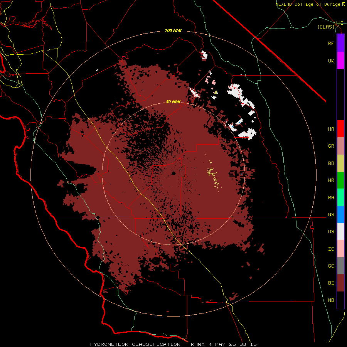This screenshot has height=347, width=347.
Task: Click the HR legend label
Action: [331, 180]
